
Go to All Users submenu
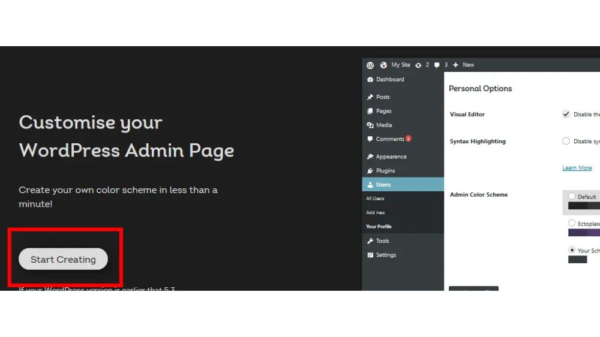375,198
